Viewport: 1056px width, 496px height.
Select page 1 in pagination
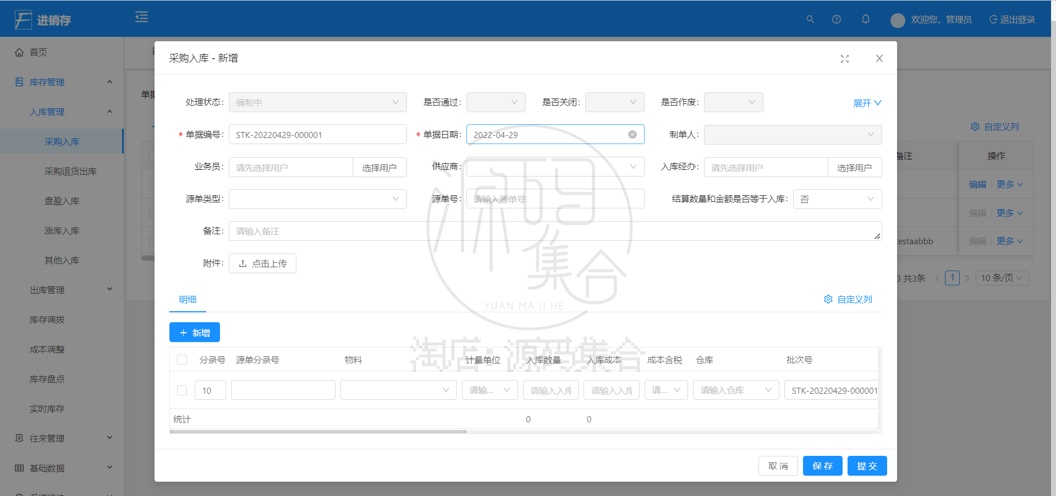click(x=952, y=278)
